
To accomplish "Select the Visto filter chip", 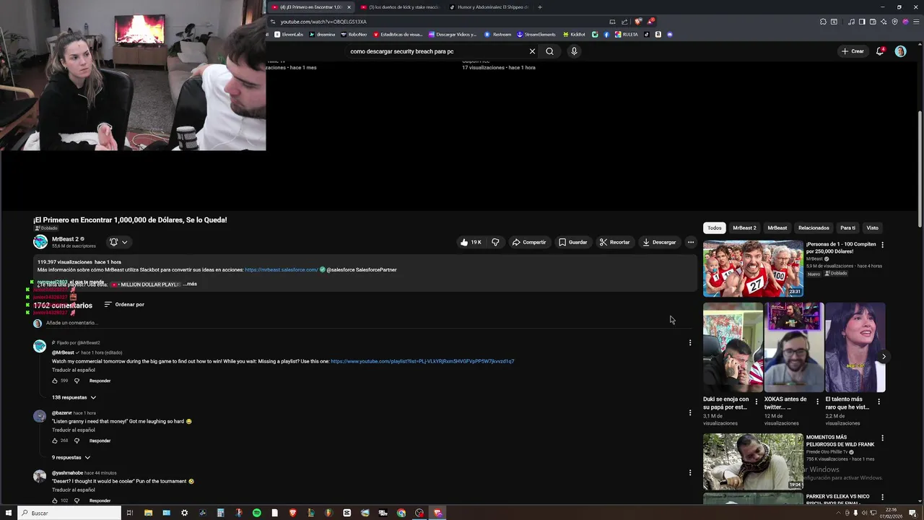I will tap(872, 228).
